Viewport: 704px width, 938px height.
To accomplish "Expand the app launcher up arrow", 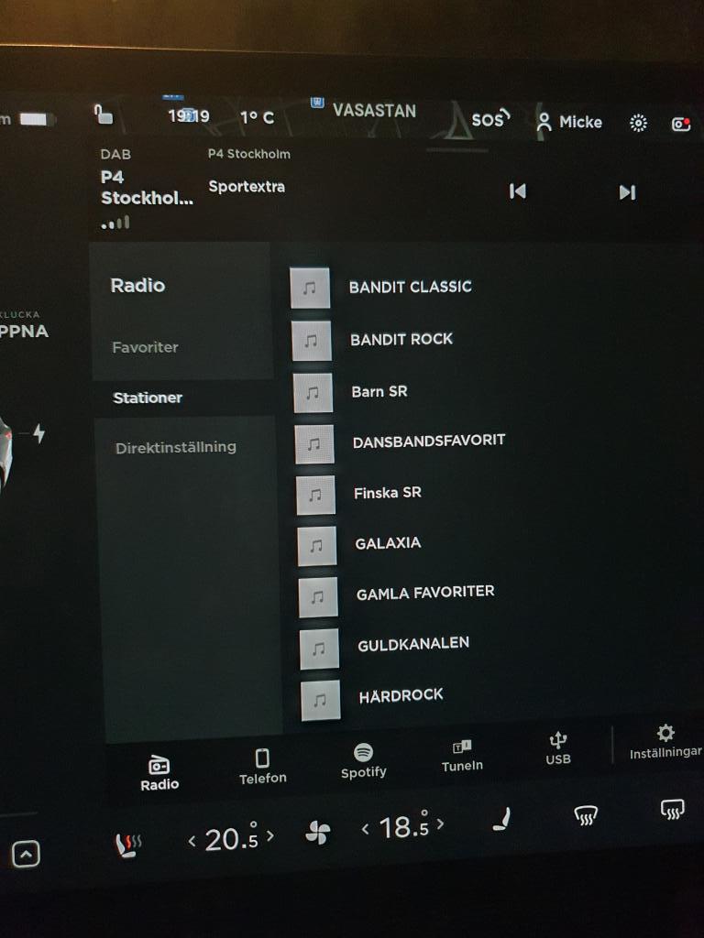I will (x=26, y=855).
